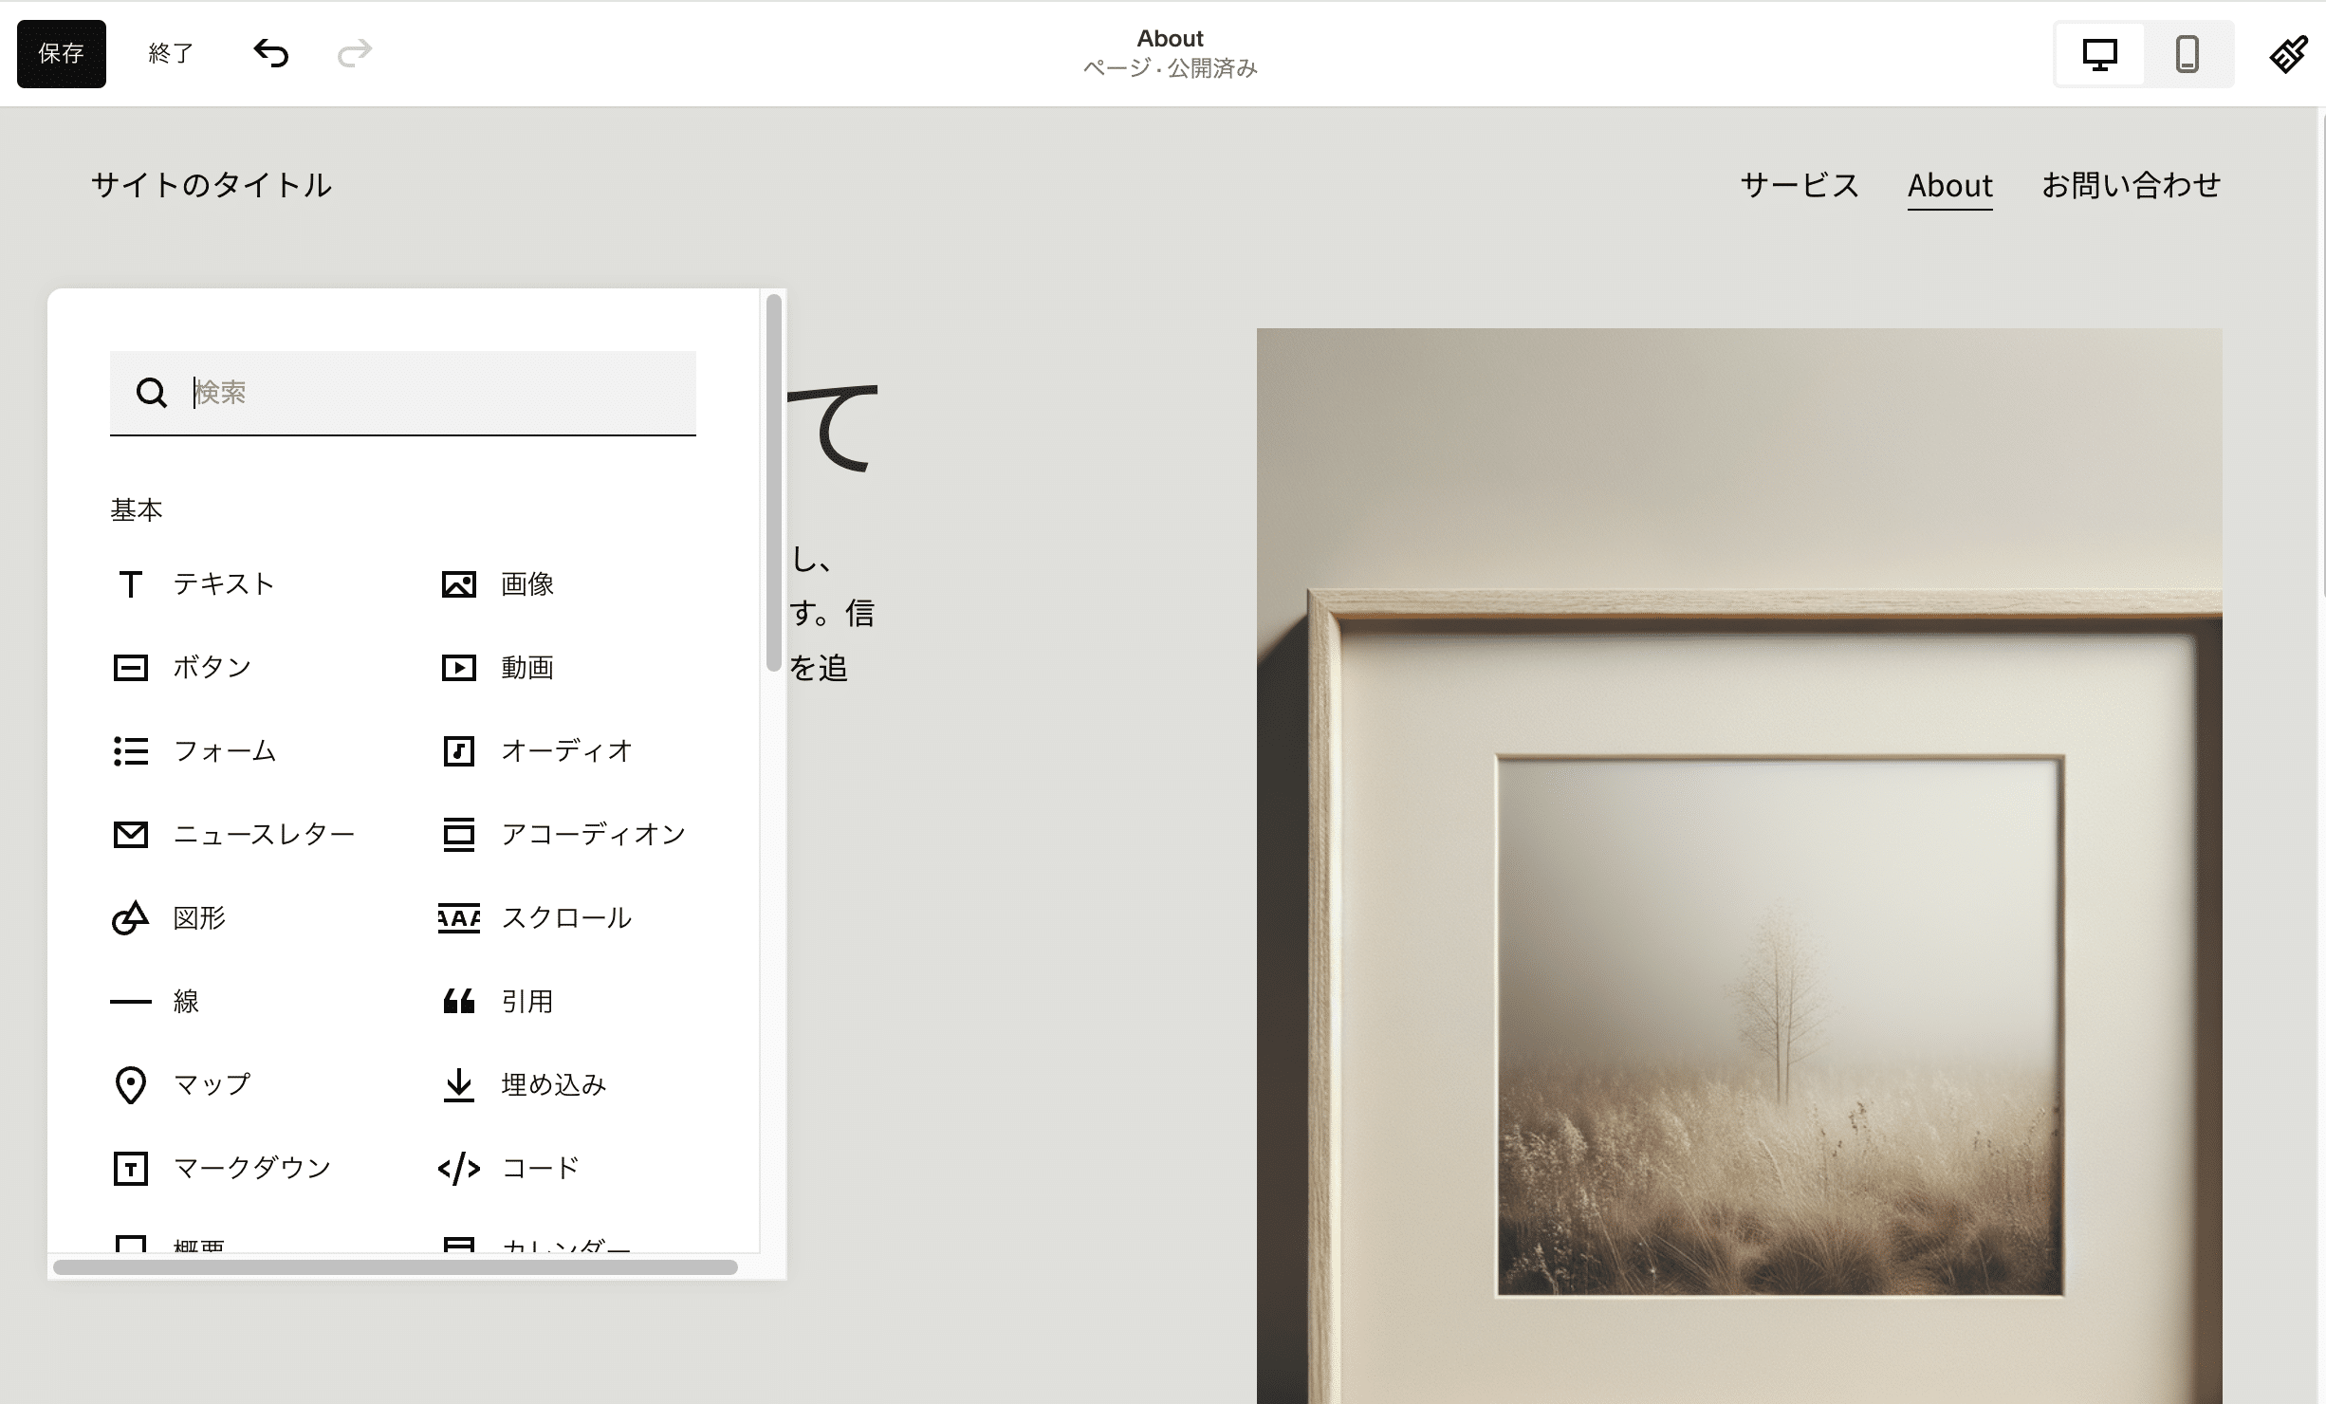Click the desktop view toggle button
This screenshot has height=1404, width=2326.
2102,53
